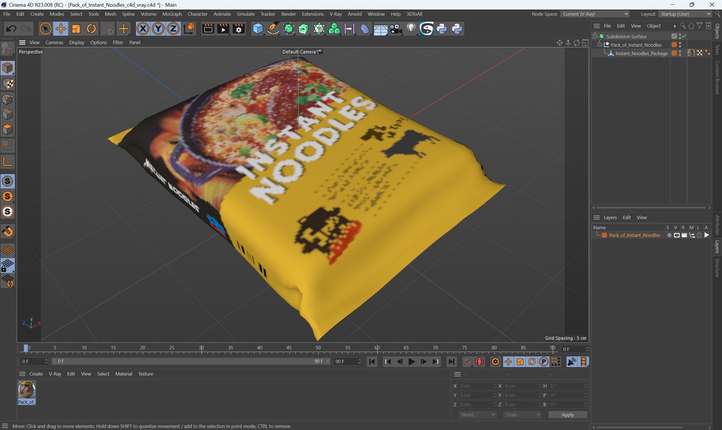Open viewport Cameras menu

[54, 43]
